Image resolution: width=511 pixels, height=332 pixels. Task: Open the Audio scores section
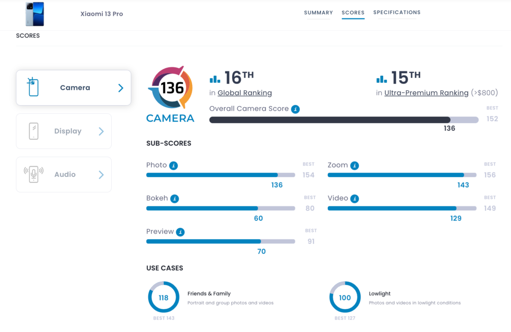(63, 174)
